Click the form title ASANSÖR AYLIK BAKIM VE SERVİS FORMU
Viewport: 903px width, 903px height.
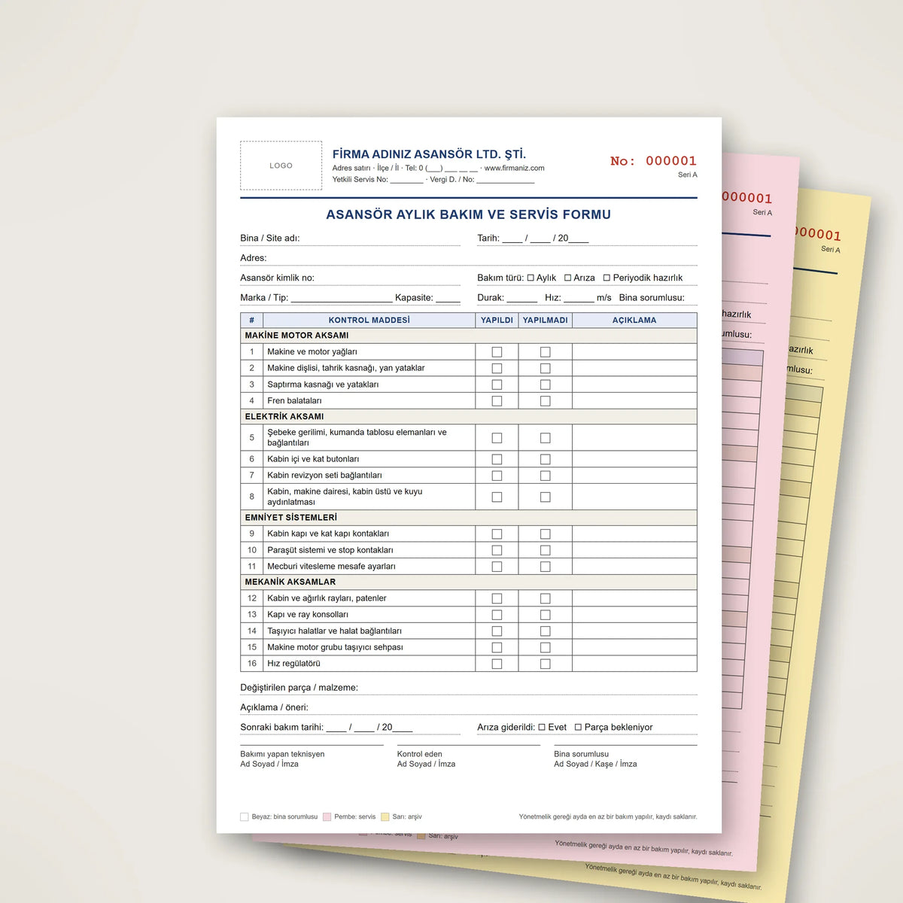(468, 214)
